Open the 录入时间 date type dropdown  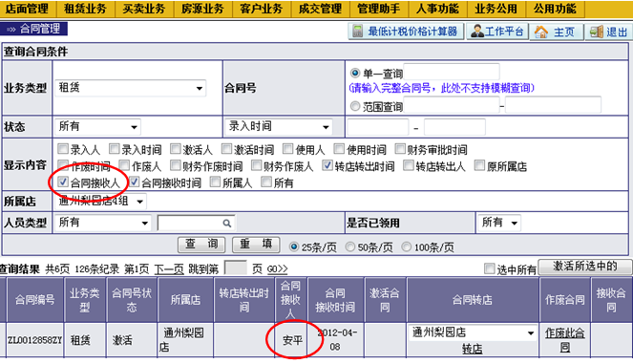click(x=279, y=127)
